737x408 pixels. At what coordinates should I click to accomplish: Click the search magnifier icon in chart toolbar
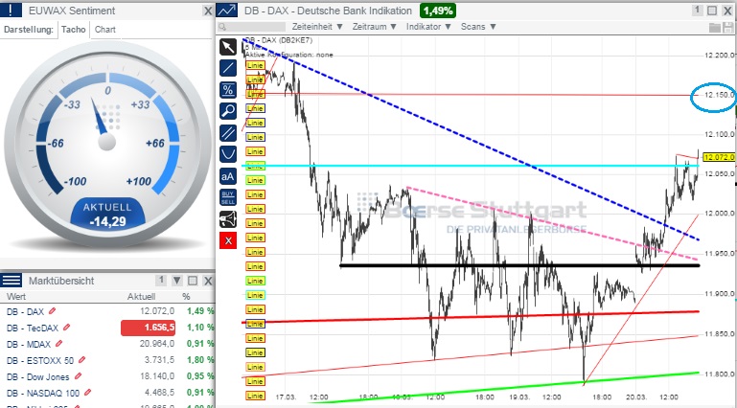pyautogui.click(x=222, y=27)
